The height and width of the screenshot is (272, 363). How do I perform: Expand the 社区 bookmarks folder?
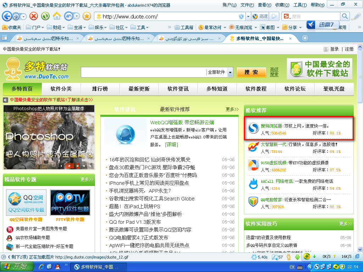[x=118, y=28]
